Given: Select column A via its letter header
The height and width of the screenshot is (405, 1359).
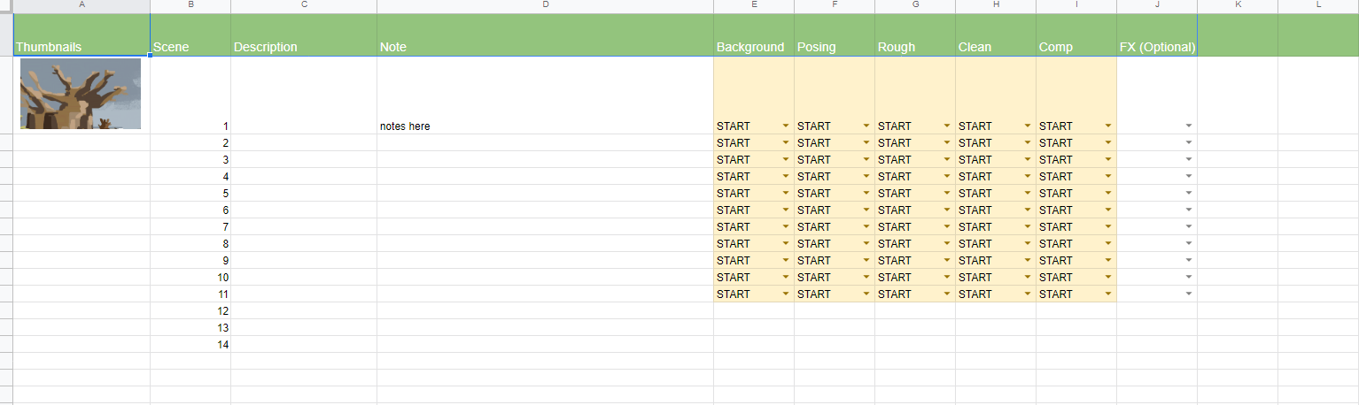Looking at the screenshot, I should pyautogui.click(x=82, y=5).
